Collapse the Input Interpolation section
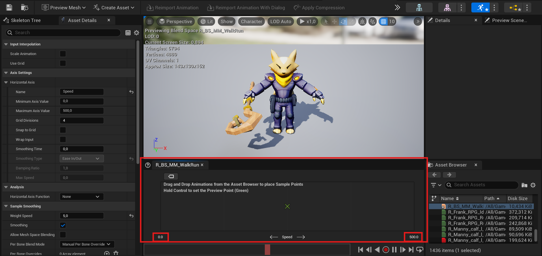 click(x=6, y=44)
